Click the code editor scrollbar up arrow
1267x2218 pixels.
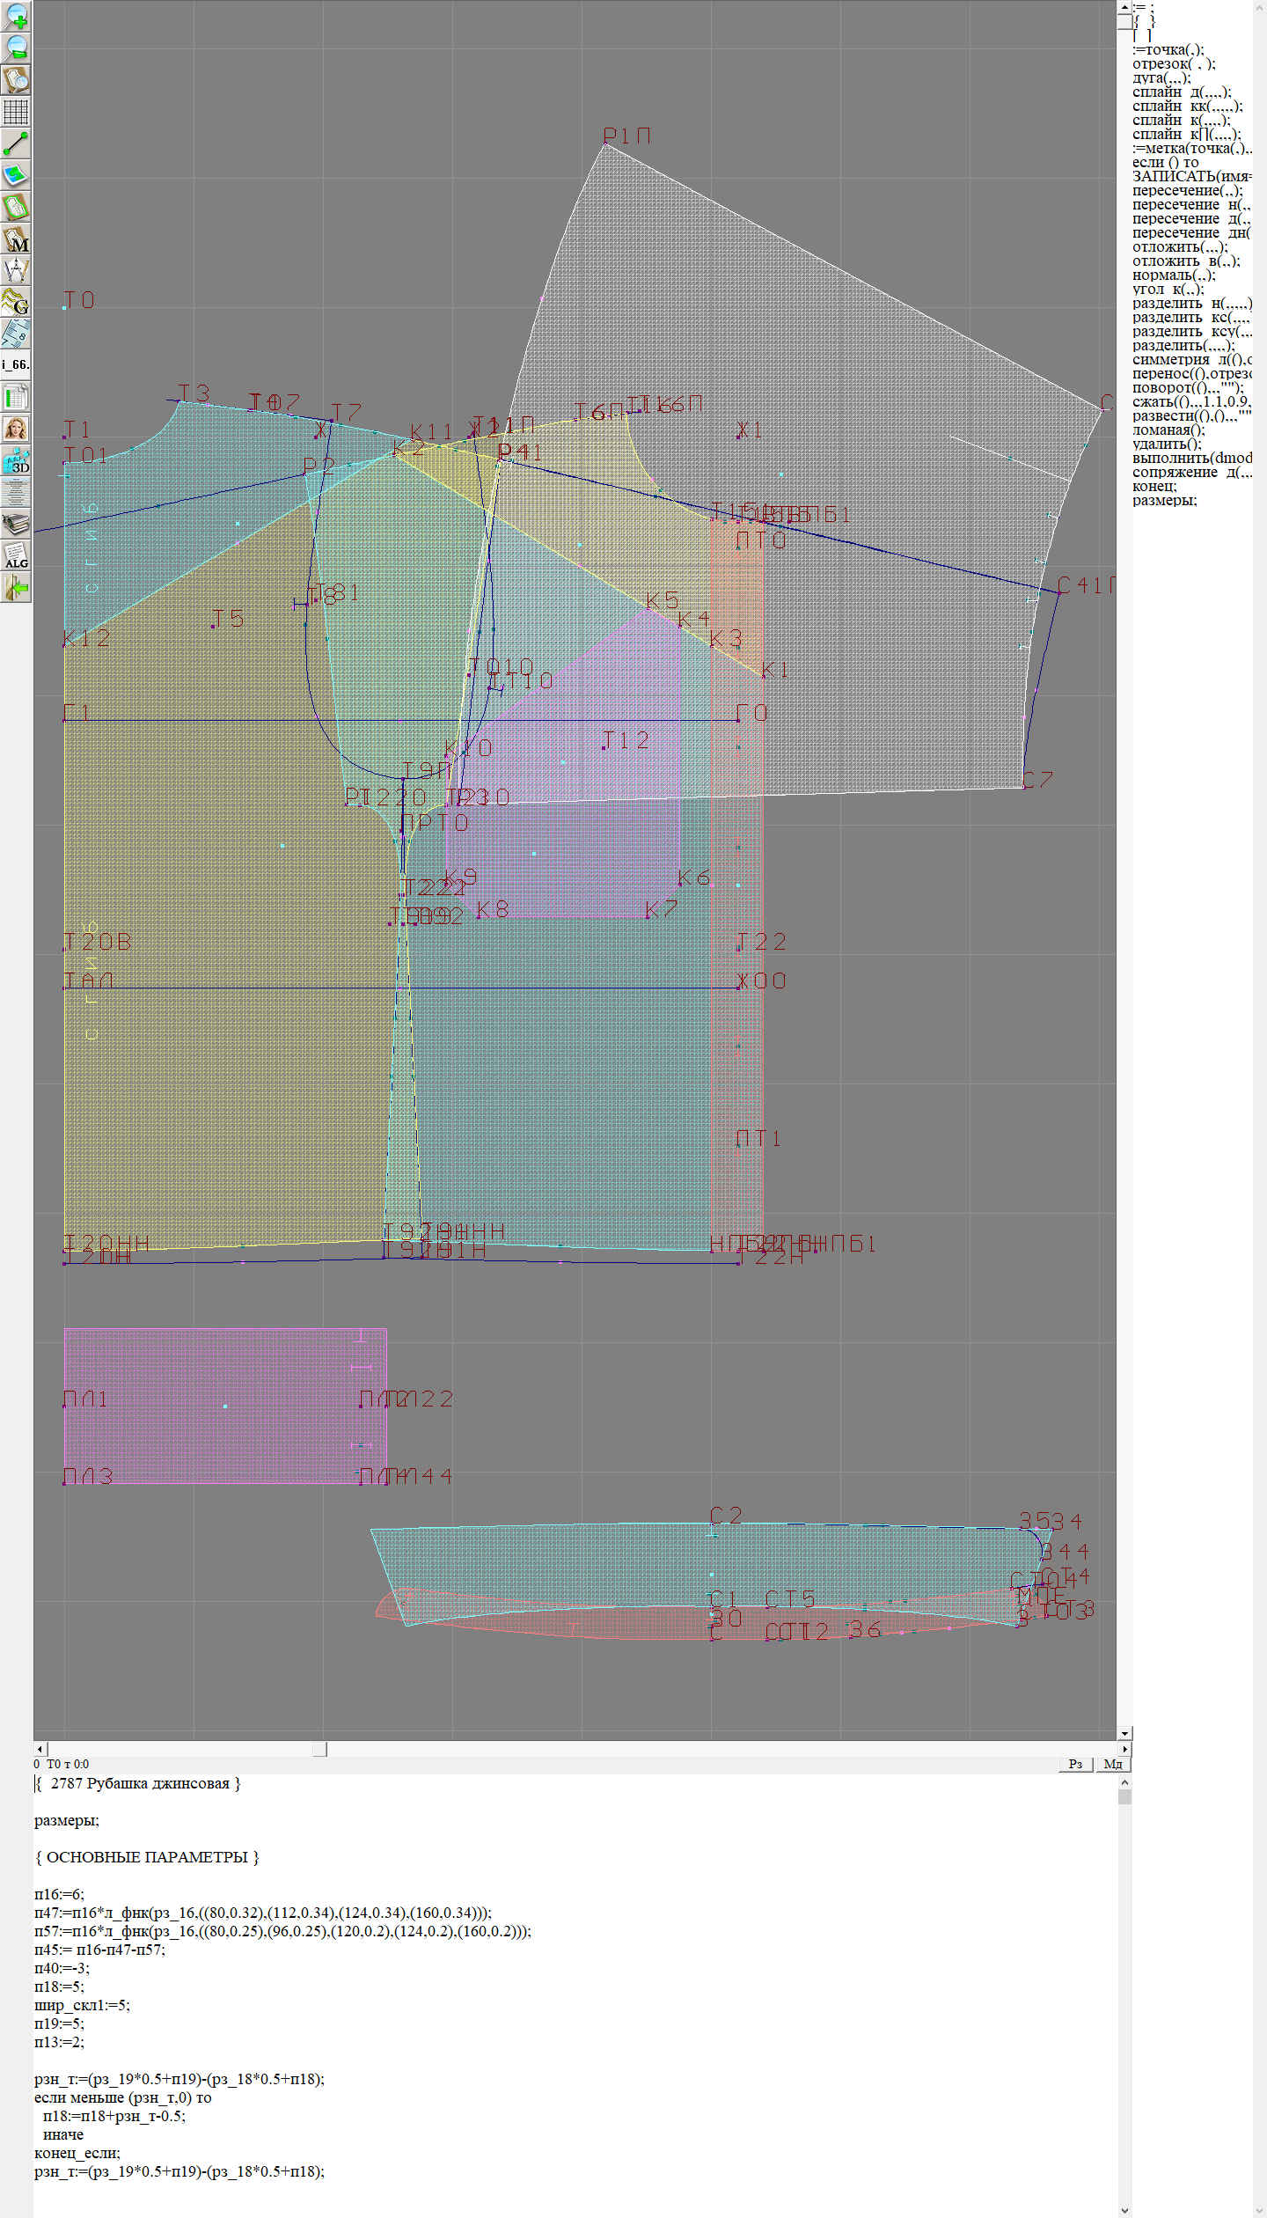pos(1124,1781)
